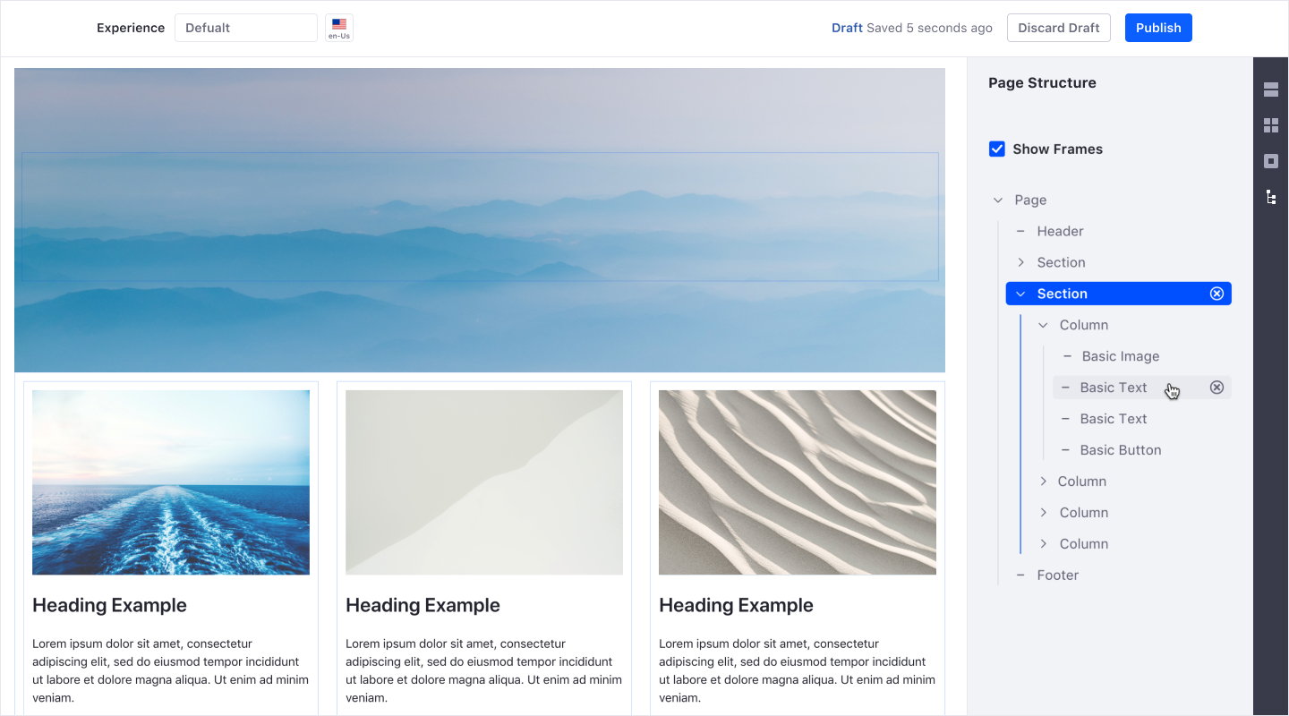Click the pale gray dune image
This screenshot has height=716, width=1289.
(x=484, y=482)
